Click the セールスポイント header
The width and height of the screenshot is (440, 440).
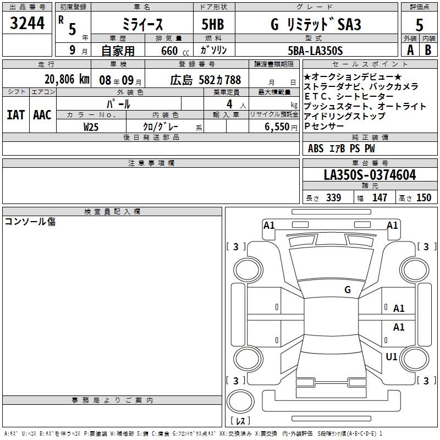click(370, 64)
